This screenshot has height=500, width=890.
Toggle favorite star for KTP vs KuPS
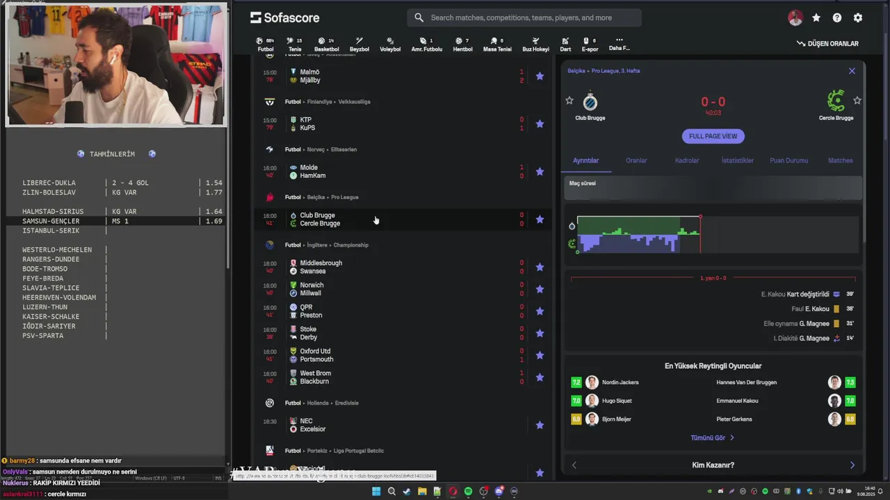pyautogui.click(x=540, y=124)
